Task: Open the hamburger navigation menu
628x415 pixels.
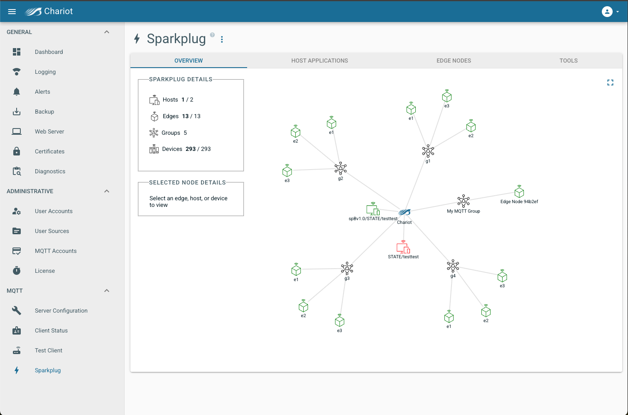Action: click(12, 12)
